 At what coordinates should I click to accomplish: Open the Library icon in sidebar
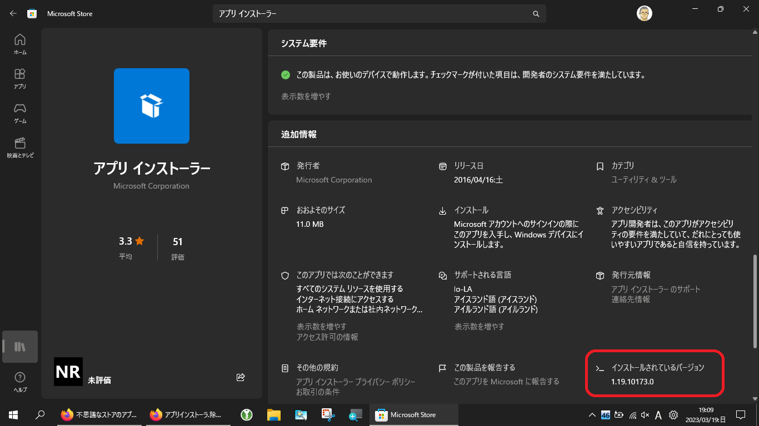coord(20,347)
